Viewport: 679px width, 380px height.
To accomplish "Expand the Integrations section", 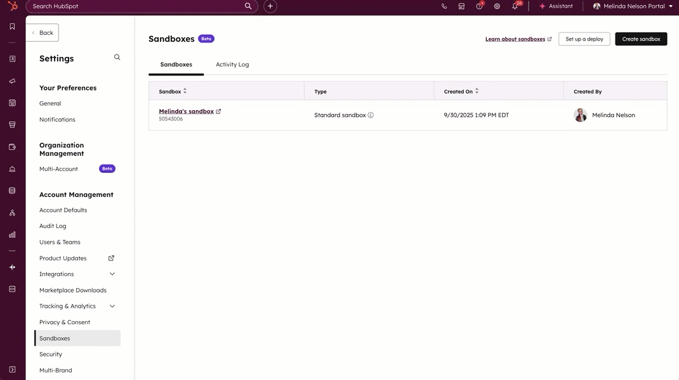I will tap(112, 274).
